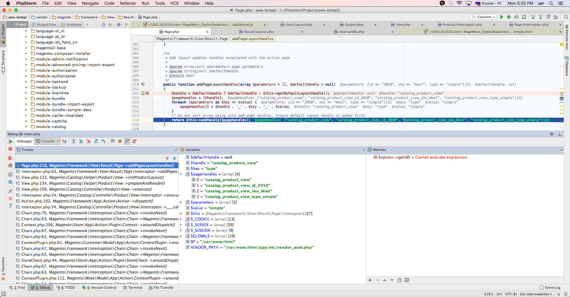Run execution to the cursor position
The image size is (570, 297).
point(104,141)
